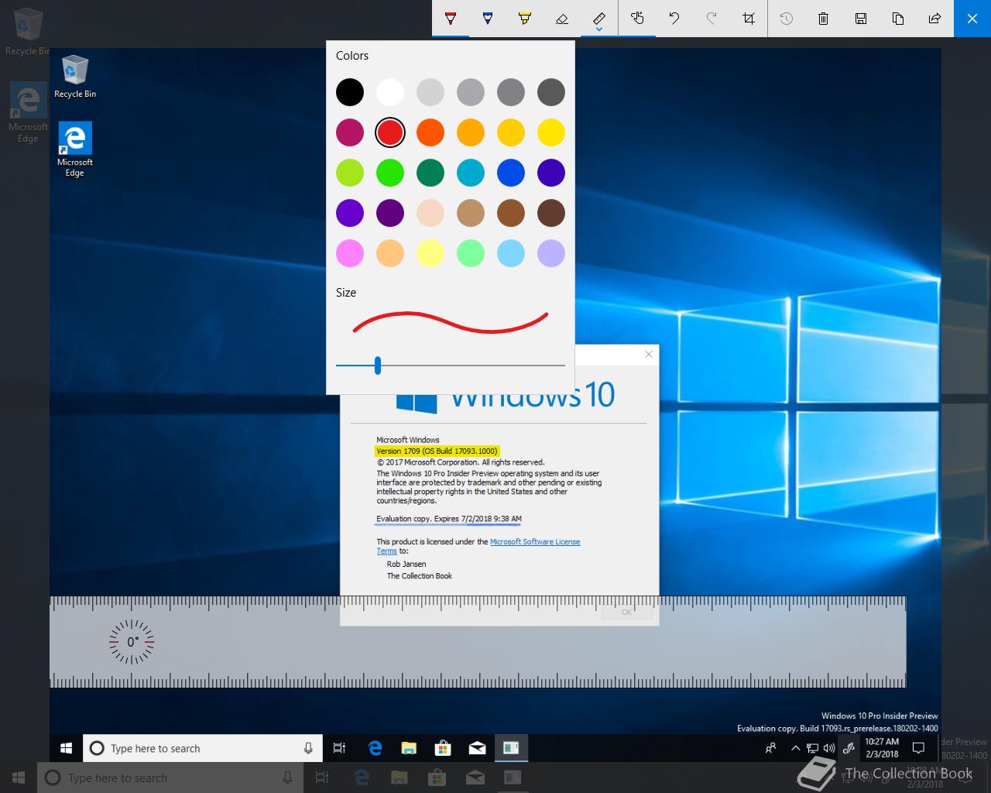The width and height of the screenshot is (991, 793).
Task: Choose the pastel light blue swatch
Action: [x=511, y=253]
